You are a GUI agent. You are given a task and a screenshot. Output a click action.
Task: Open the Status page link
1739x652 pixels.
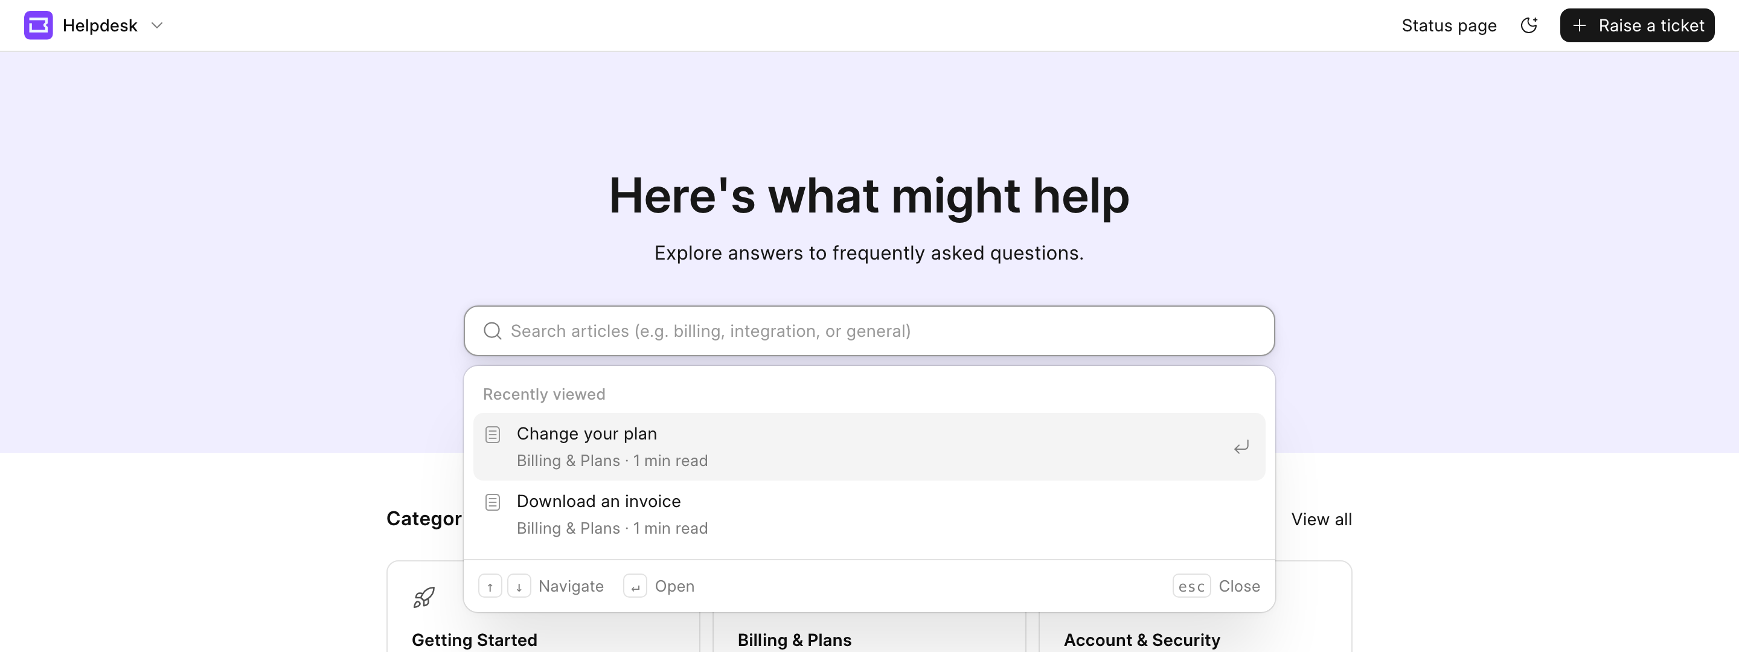pyautogui.click(x=1449, y=25)
